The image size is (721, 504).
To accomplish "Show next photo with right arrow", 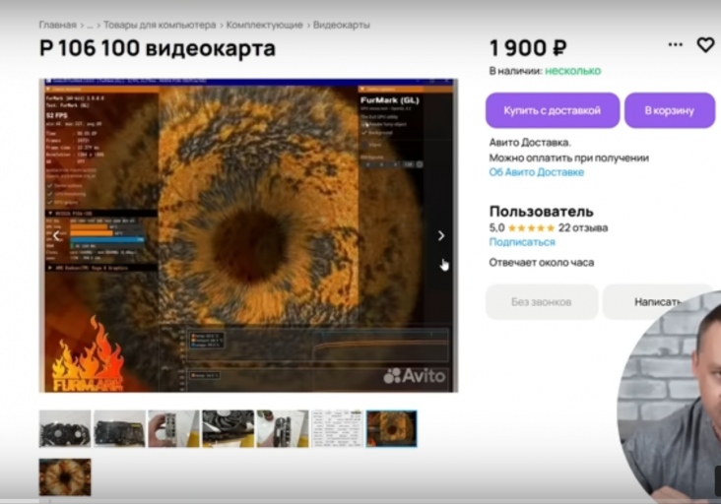I will [x=441, y=235].
